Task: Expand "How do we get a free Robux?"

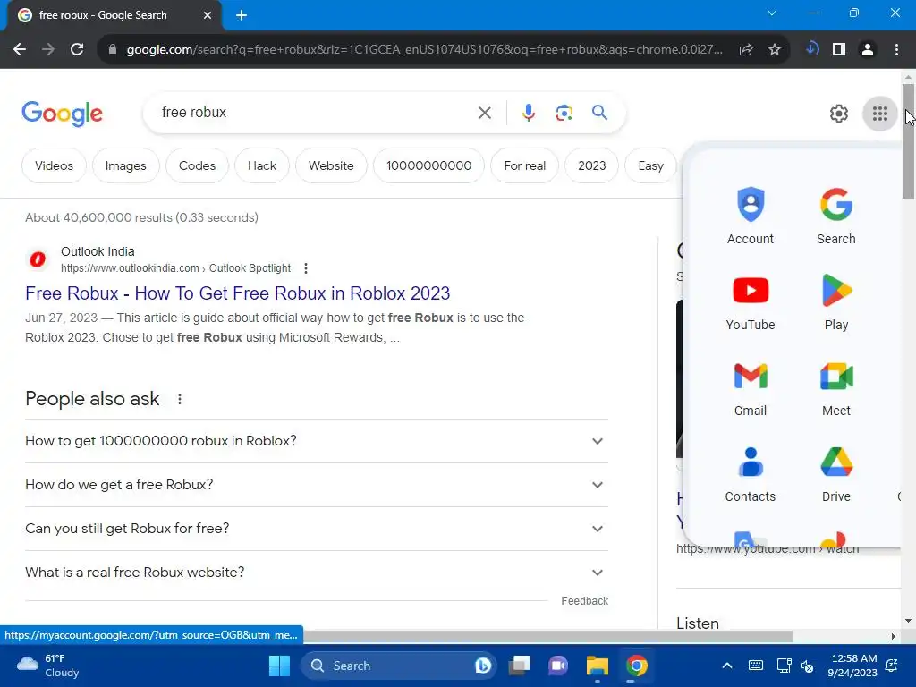Action: [316, 484]
